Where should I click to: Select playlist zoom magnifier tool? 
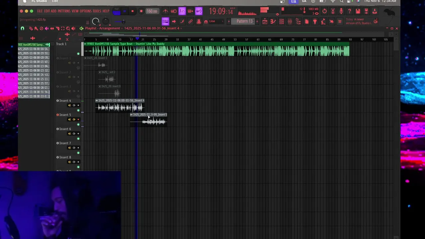tap(68, 29)
